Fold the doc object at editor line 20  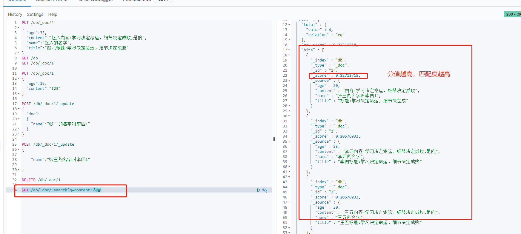pos(19,119)
